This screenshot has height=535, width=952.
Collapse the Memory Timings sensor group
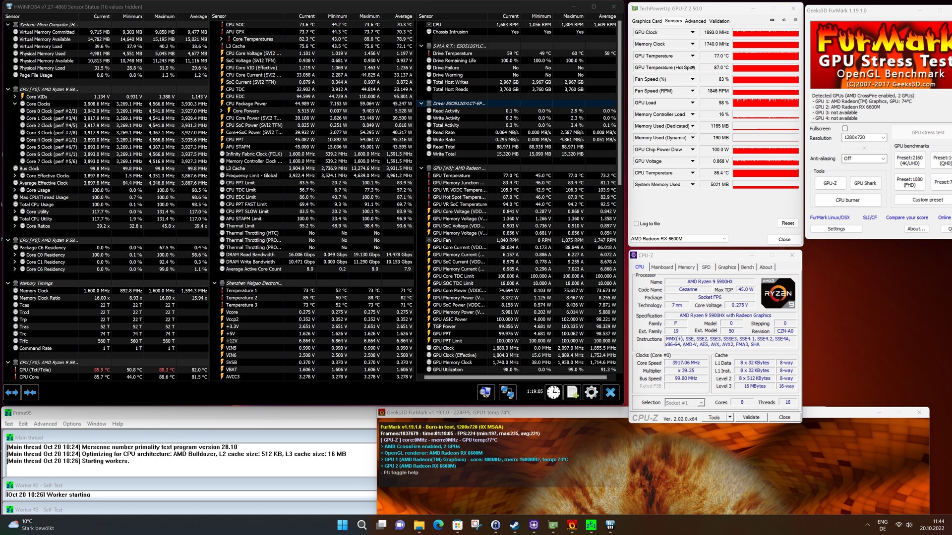(8, 283)
